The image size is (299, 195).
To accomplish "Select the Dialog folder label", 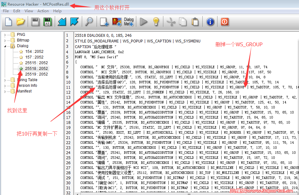I will 22,46.
